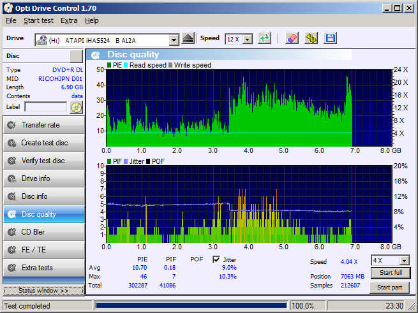Open the Extra tests section
Image resolution: width=418 pixels, height=313 pixels.
[44, 268]
